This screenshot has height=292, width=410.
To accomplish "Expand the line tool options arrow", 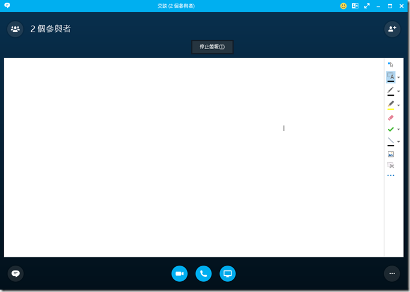I will pyautogui.click(x=399, y=142).
